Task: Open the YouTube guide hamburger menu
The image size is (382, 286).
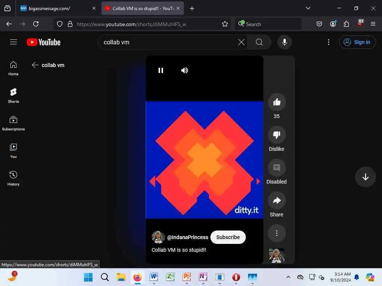Action: 13,42
